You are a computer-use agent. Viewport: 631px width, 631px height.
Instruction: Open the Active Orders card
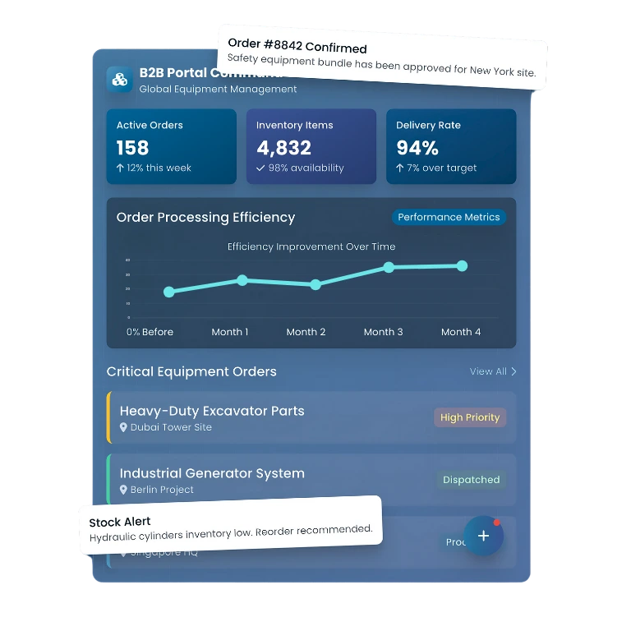point(172,146)
